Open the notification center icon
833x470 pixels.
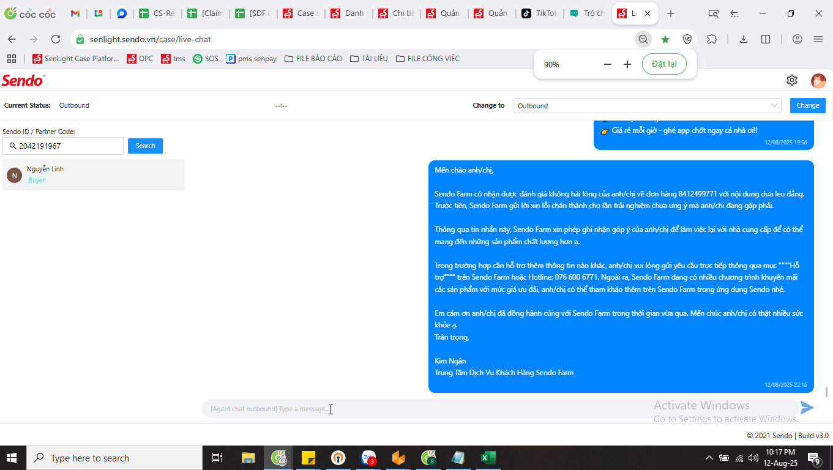click(815, 458)
